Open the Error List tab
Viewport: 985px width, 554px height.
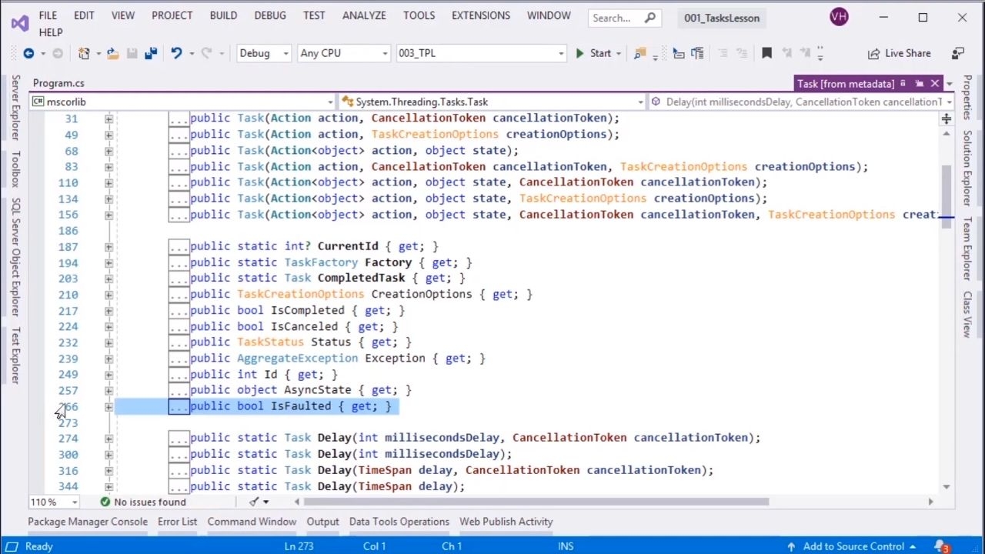(178, 522)
